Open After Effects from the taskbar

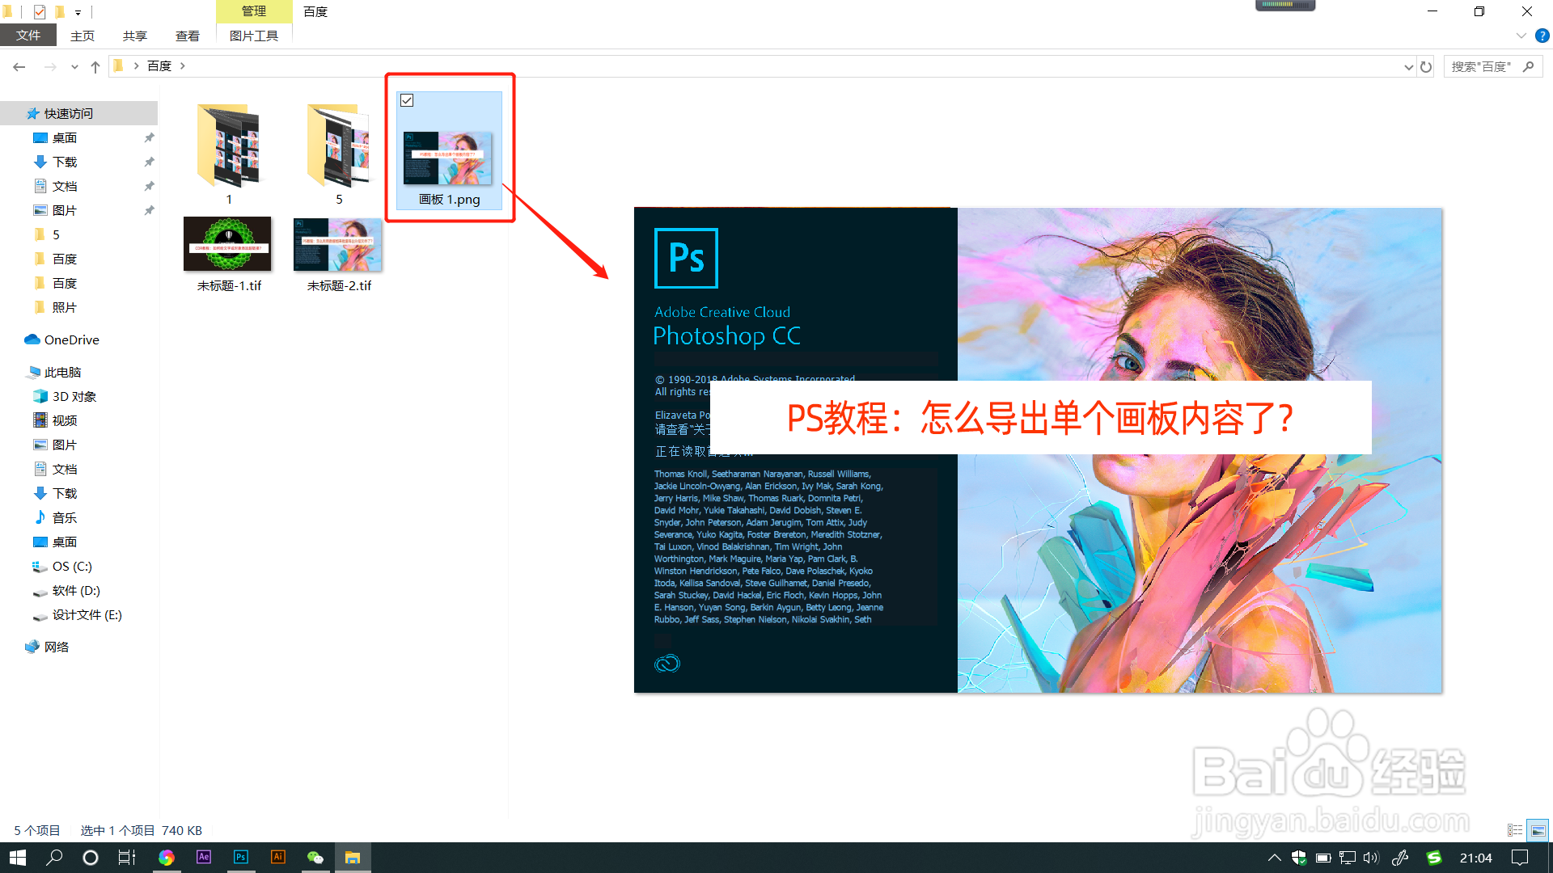[203, 857]
